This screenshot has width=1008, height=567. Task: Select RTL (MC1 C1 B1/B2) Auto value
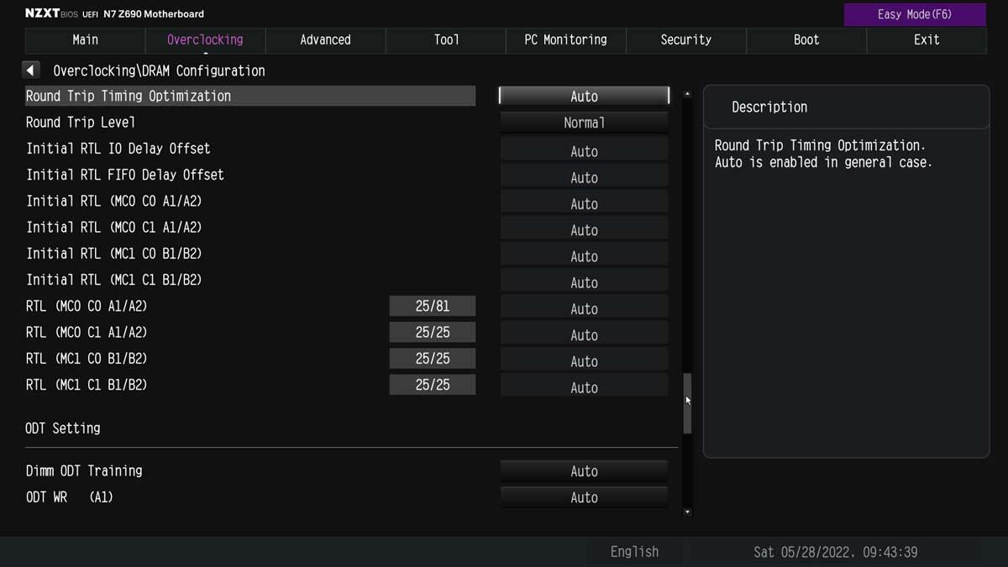(x=584, y=387)
